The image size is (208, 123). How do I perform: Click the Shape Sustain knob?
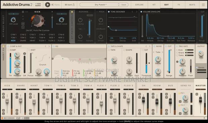click(x=129, y=71)
